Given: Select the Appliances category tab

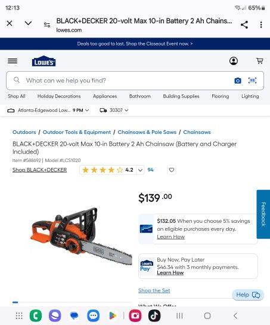Looking at the screenshot, I should pos(105,96).
